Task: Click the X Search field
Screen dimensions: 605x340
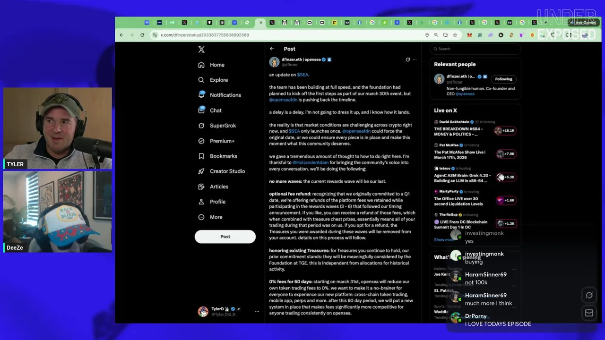Action: point(475,49)
